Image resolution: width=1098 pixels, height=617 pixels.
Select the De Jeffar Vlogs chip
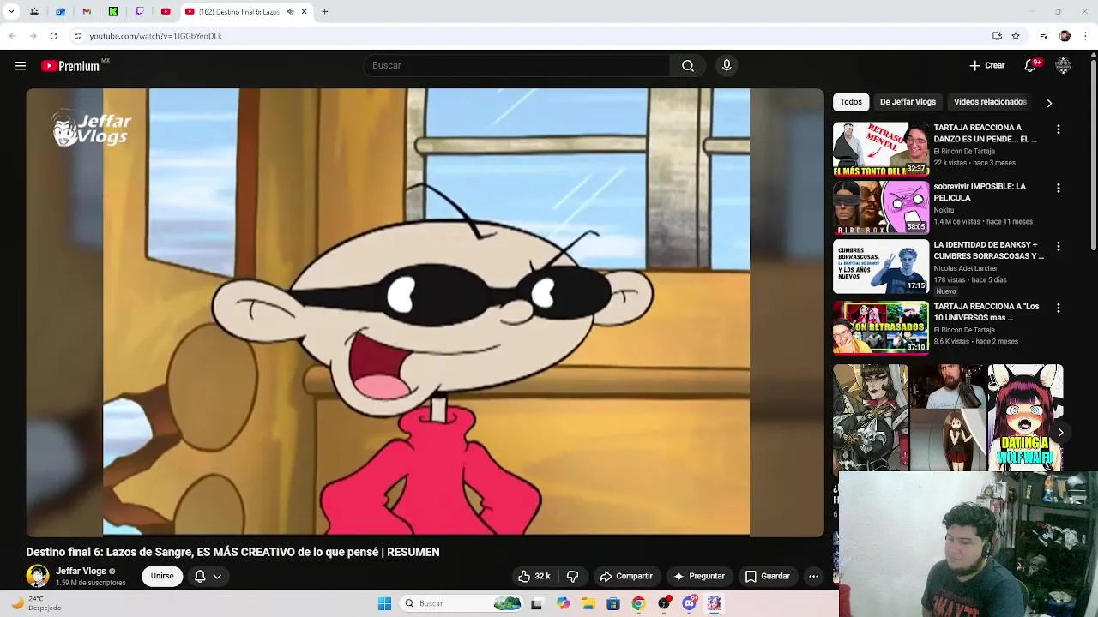click(908, 102)
